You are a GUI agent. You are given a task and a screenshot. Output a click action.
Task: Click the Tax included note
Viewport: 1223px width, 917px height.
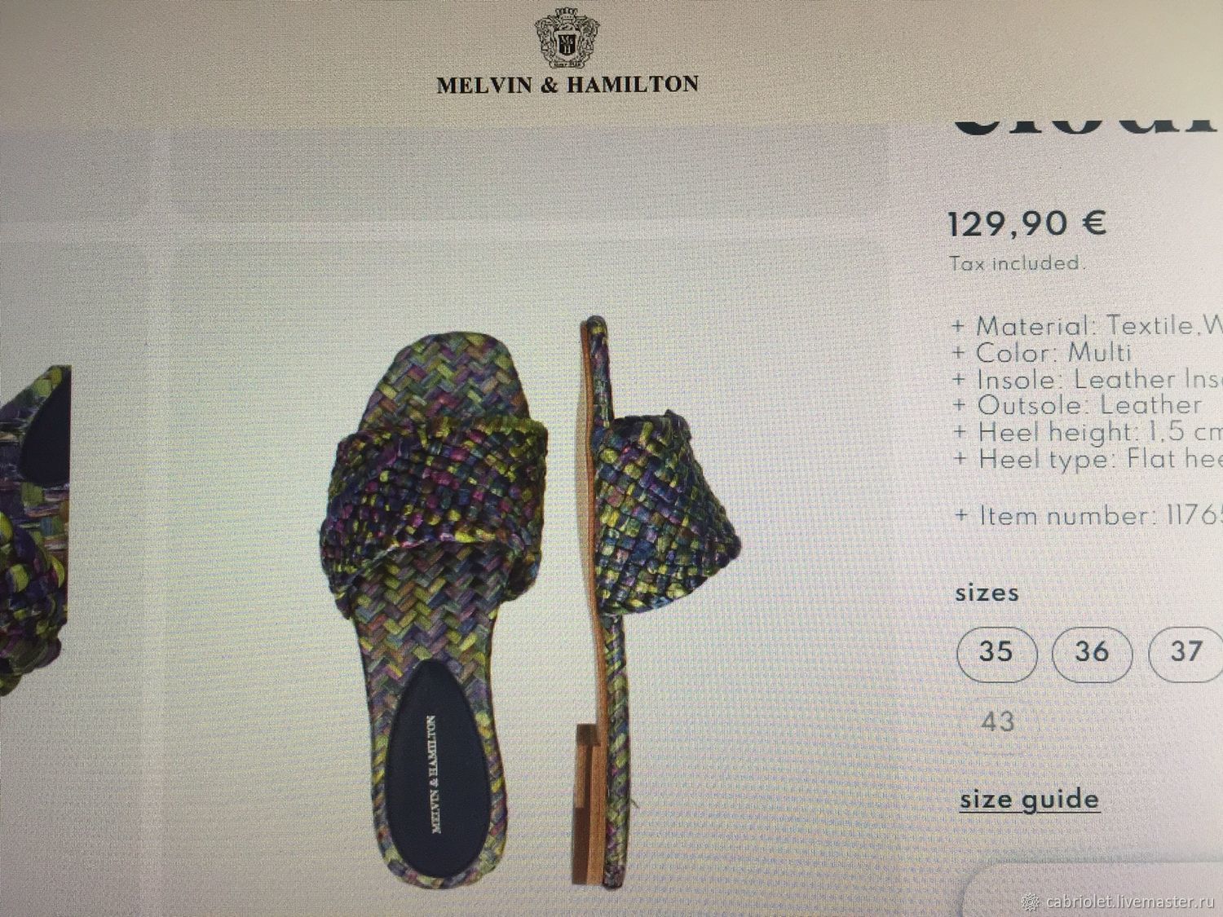1018,263
